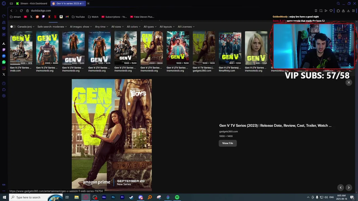Open downloads icon in toolbar

pyautogui.click(x=348, y=11)
